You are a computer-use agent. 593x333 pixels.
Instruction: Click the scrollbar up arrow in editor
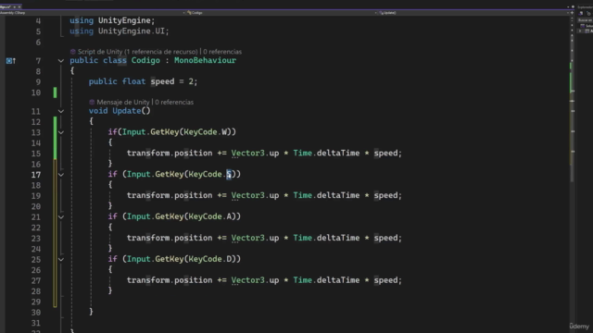tap(573, 18)
